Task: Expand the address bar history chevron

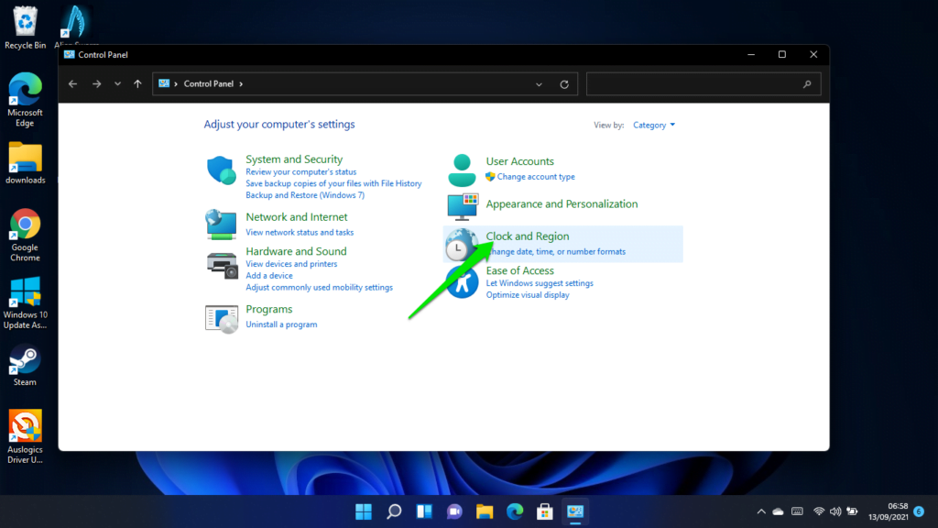Action: [540, 83]
